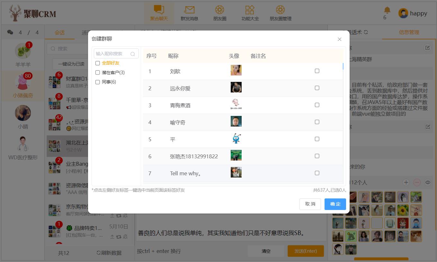Click the eye icon beside member count
The image size is (437, 262).
point(428,182)
